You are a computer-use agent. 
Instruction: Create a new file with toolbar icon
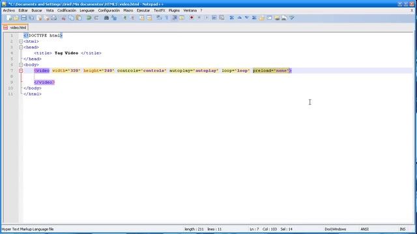(x=9, y=18)
